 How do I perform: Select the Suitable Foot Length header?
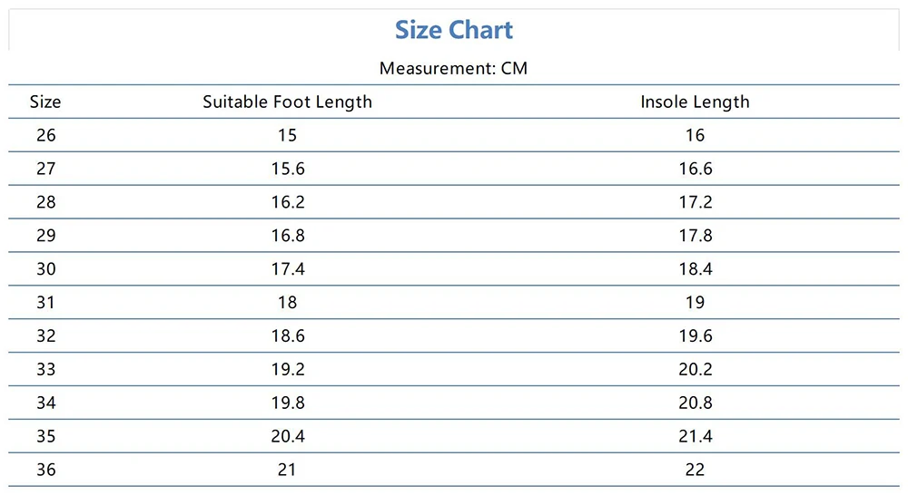(x=287, y=102)
